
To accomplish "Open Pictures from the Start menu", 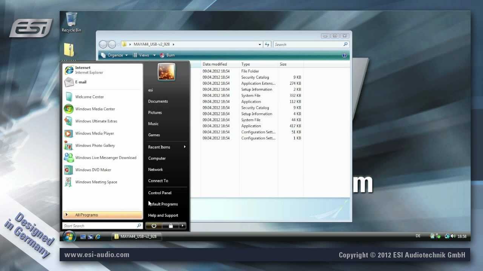I will point(155,113).
